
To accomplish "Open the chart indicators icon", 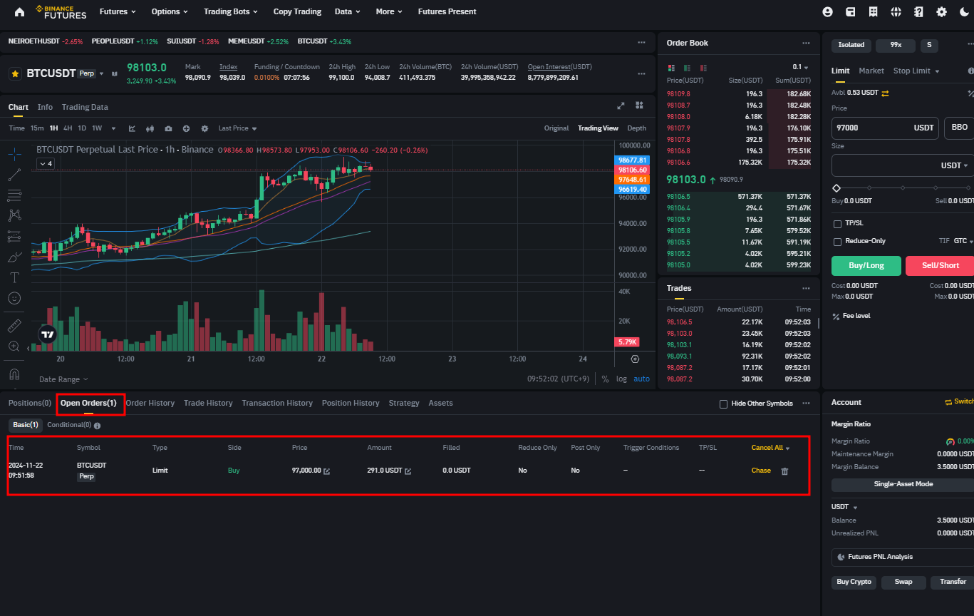I will pyautogui.click(x=132, y=128).
